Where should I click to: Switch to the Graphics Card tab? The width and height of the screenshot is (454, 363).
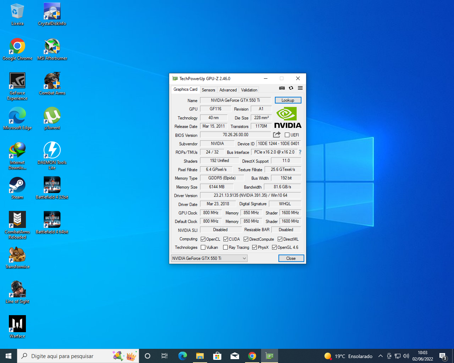click(185, 89)
